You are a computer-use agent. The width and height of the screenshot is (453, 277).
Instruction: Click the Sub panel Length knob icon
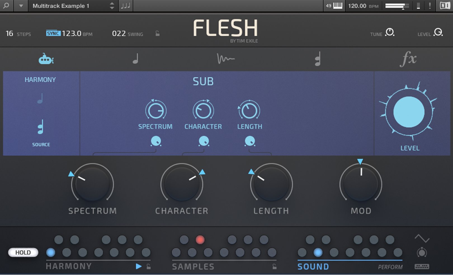(x=249, y=110)
